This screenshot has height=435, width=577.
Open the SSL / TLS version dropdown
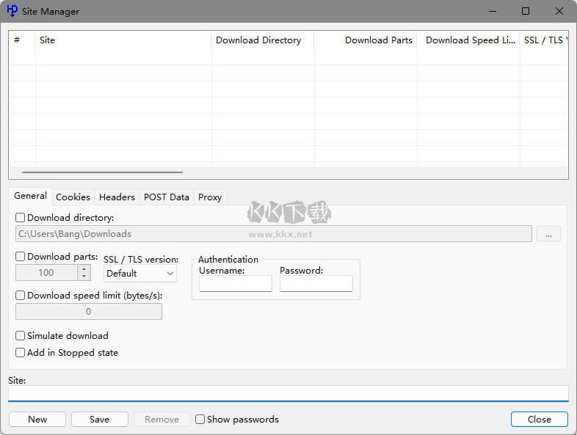(x=139, y=274)
